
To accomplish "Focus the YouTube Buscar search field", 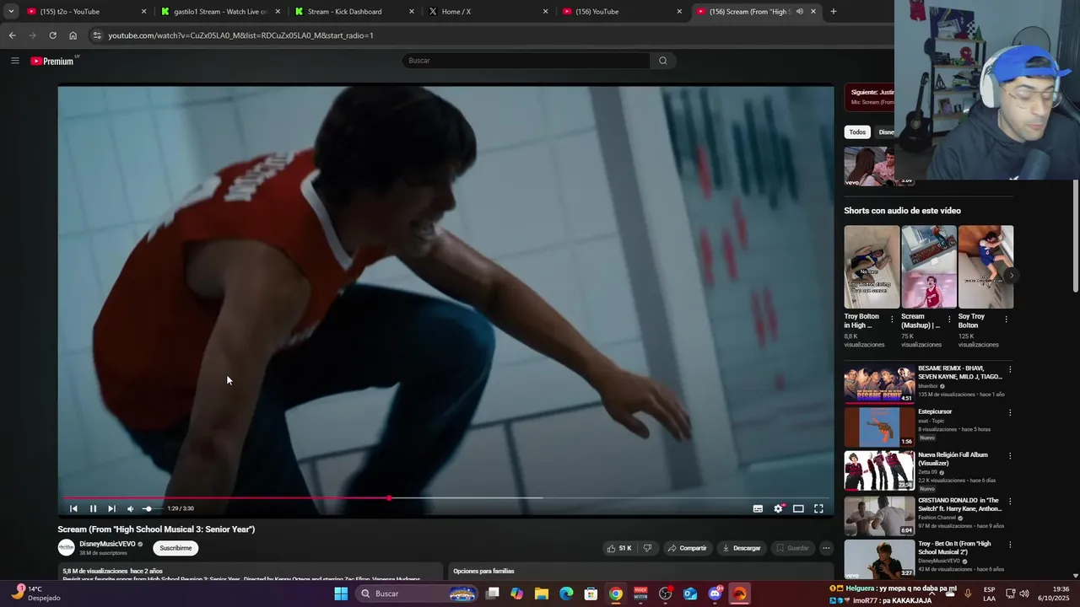I will point(526,61).
